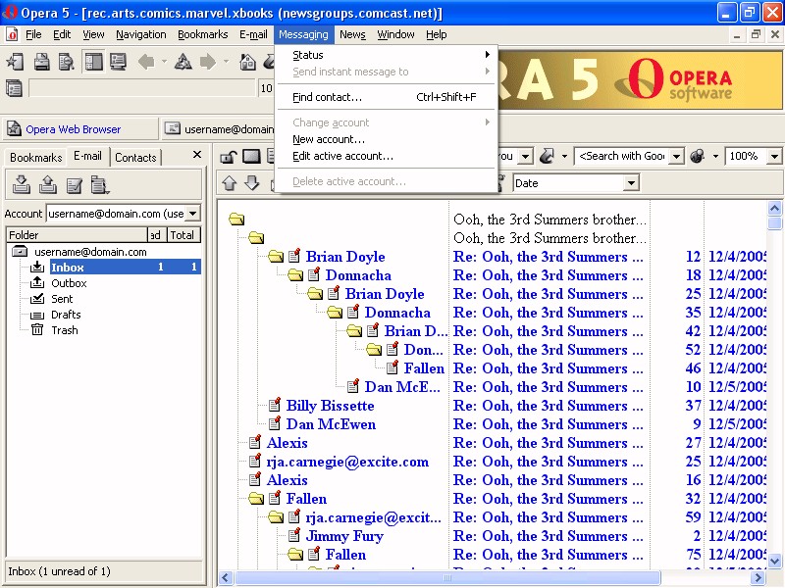The height and width of the screenshot is (588, 785).
Task: Click the stacked-pages icon beside address field
Action: [14, 88]
